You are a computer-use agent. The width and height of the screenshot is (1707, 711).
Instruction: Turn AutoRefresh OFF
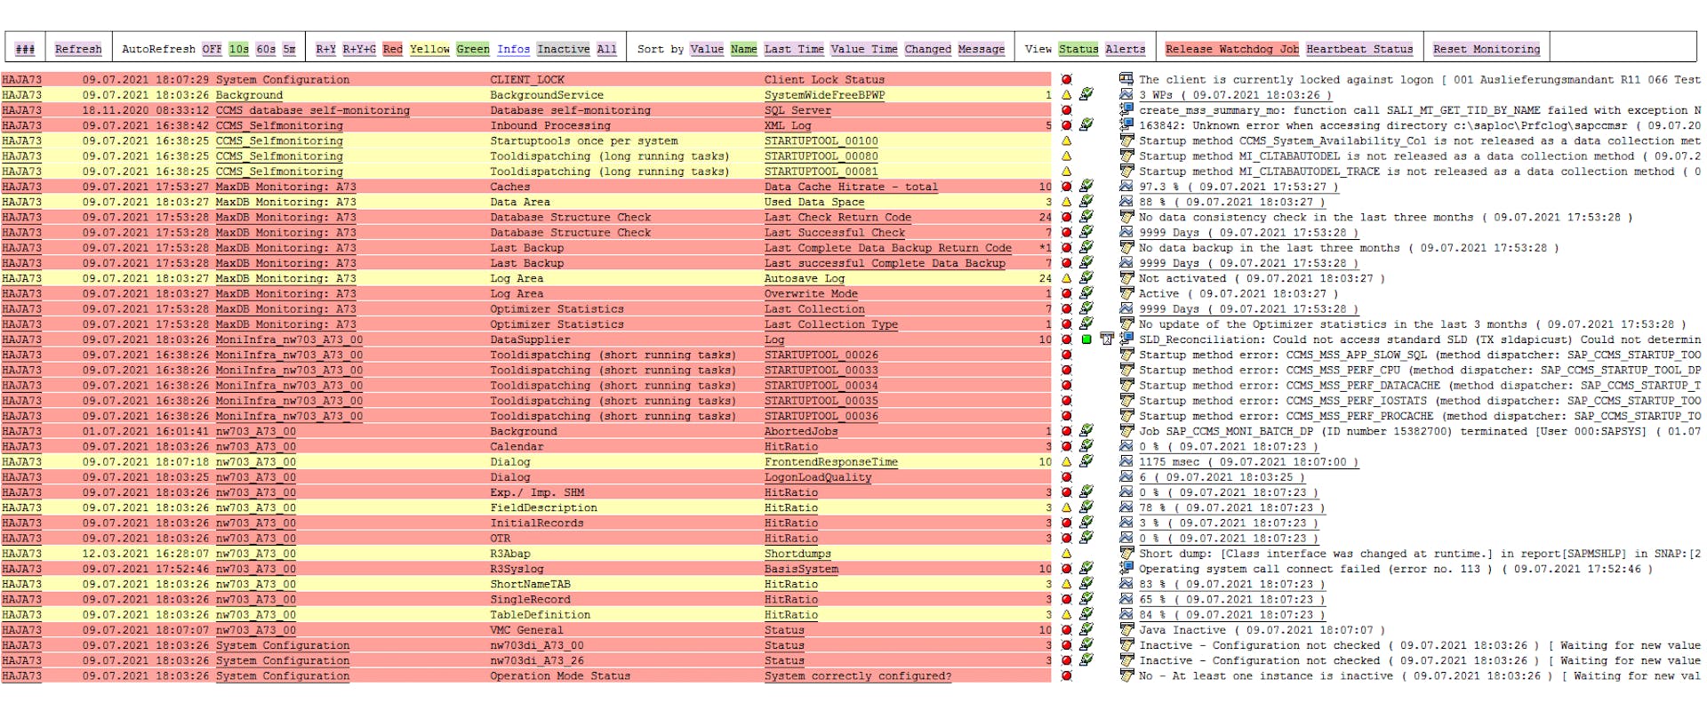click(212, 50)
